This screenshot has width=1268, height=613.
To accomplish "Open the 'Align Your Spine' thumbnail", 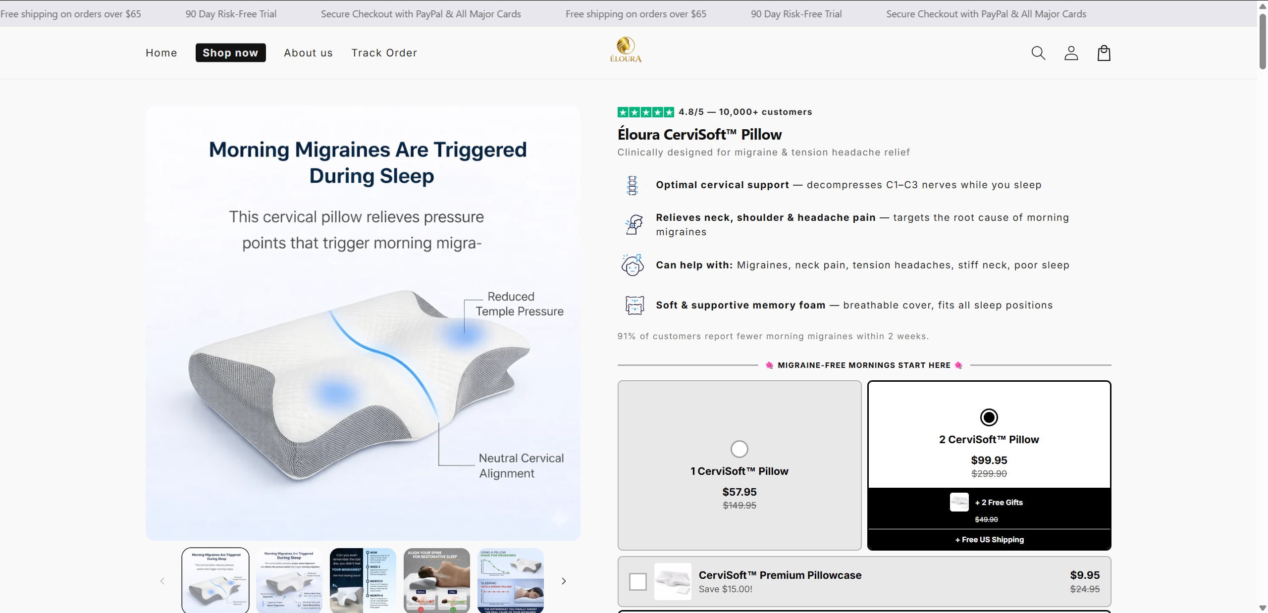I will click(x=436, y=580).
